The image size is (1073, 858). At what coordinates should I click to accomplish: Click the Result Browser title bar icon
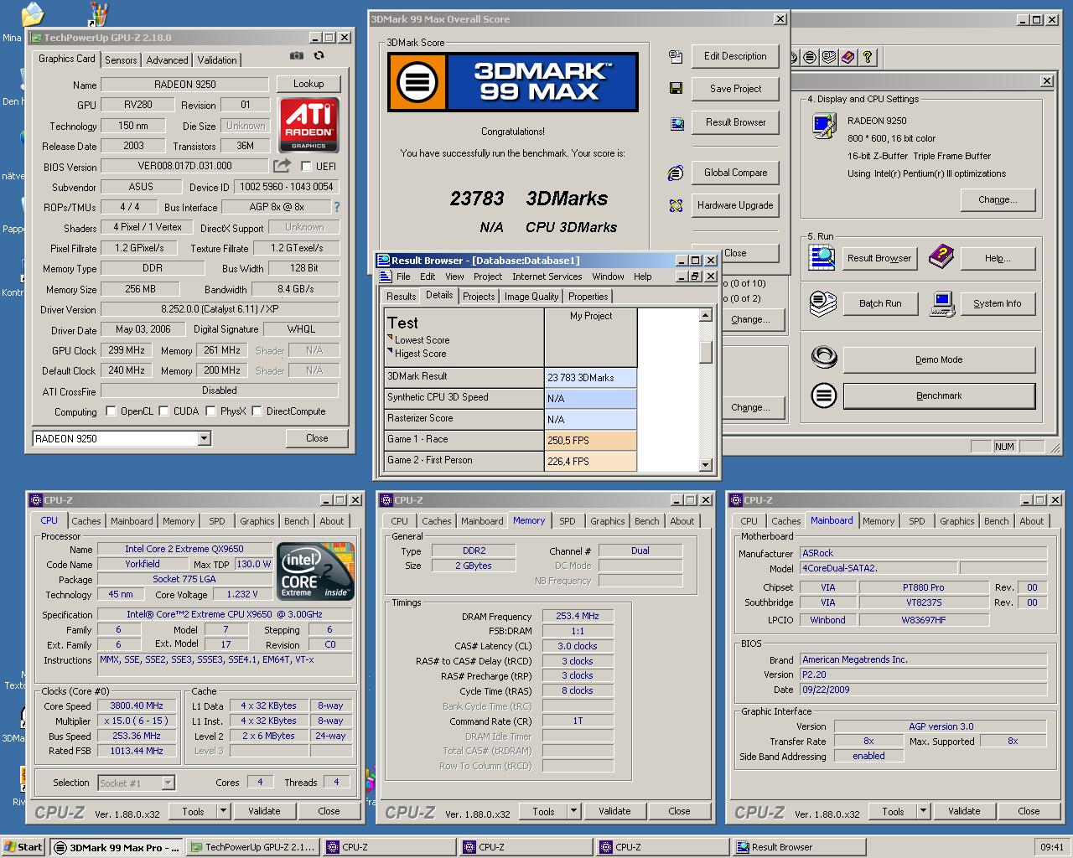pyautogui.click(x=384, y=261)
